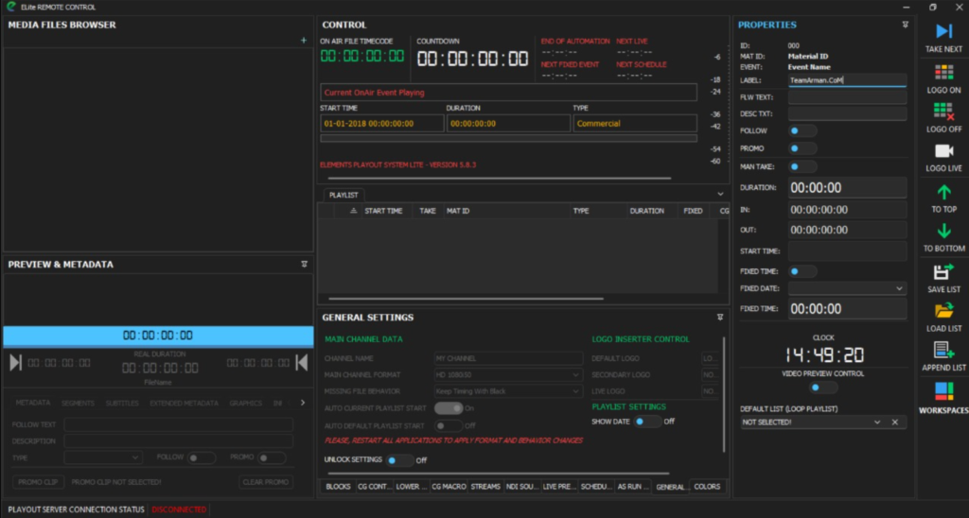Toggle the Unlock Settings switch
Screen dimensions: 969x518
point(400,460)
